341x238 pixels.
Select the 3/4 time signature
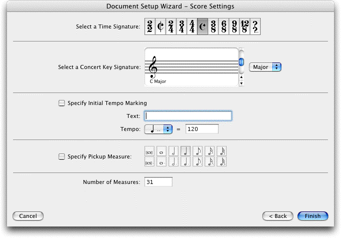click(182, 26)
